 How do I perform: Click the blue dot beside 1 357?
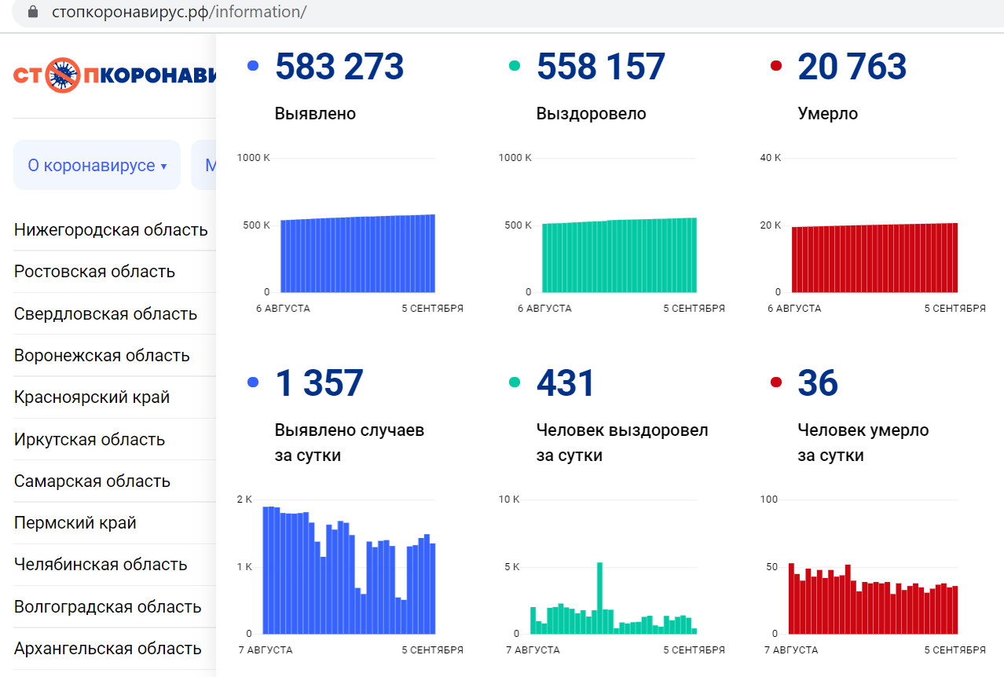click(x=253, y=383)
